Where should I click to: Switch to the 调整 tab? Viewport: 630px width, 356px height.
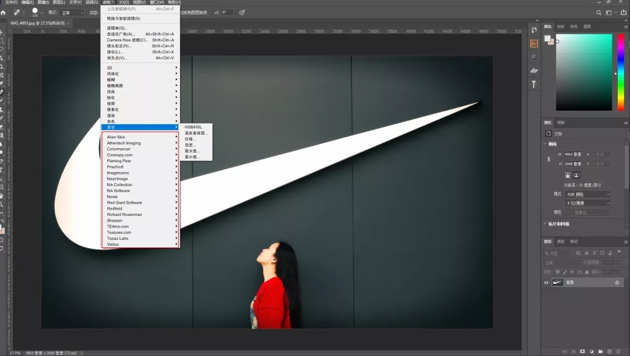click(561, 123)
